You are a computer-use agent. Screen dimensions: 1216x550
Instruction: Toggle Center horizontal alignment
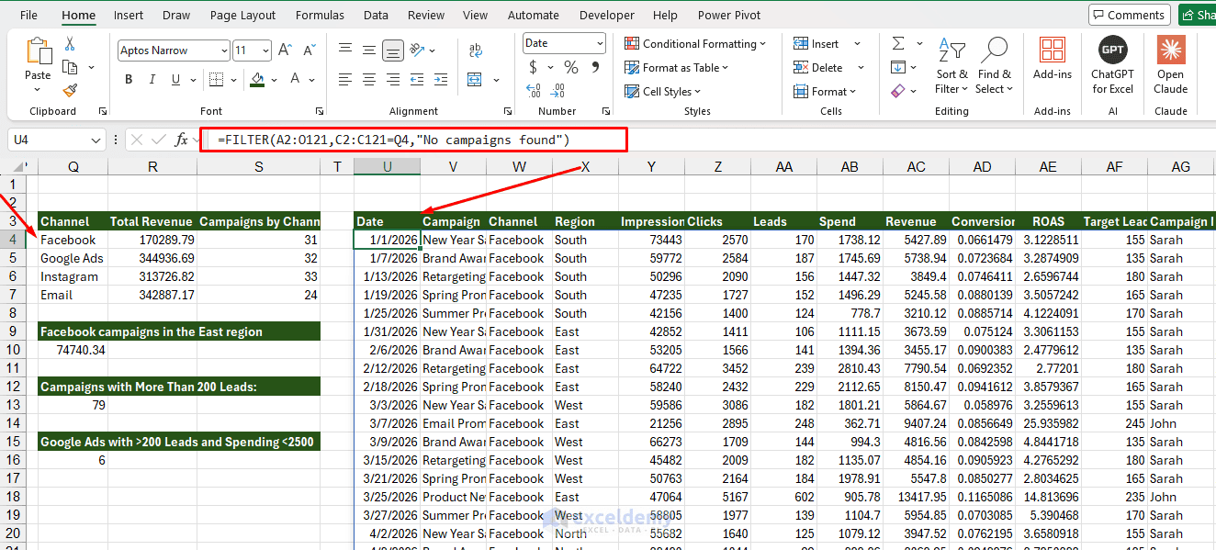coord(369,80)
